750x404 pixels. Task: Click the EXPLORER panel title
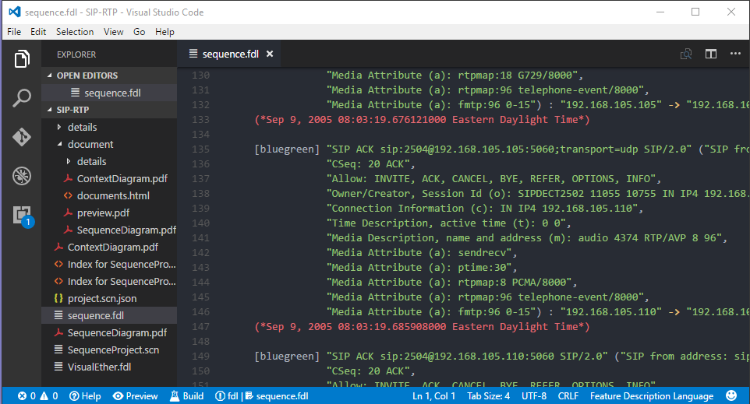point(76,54)
